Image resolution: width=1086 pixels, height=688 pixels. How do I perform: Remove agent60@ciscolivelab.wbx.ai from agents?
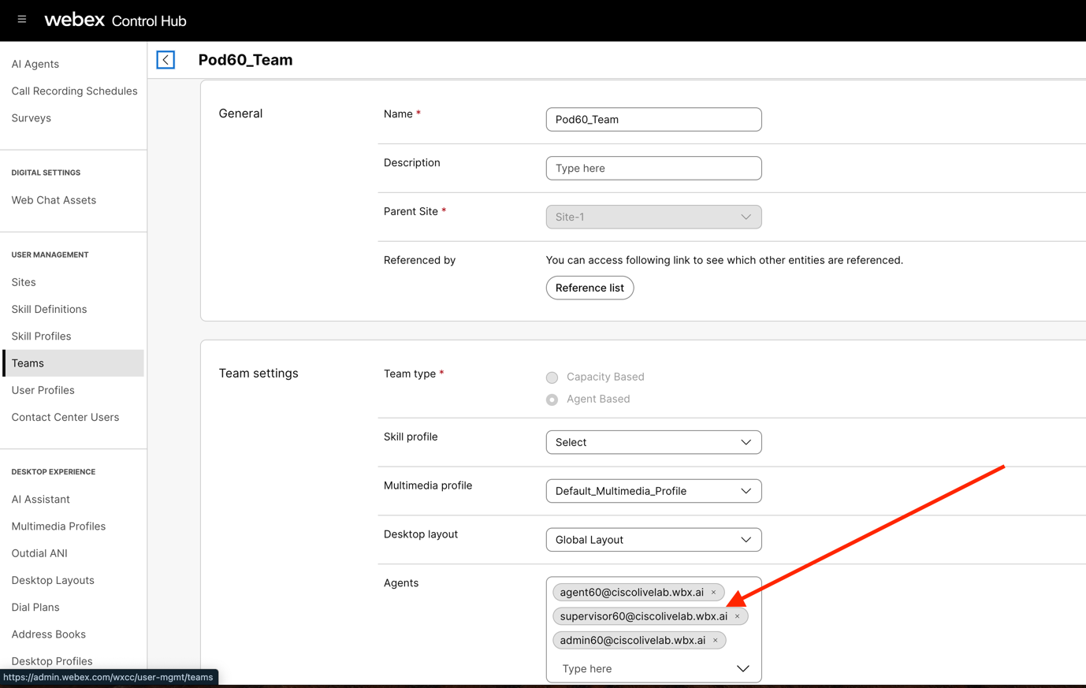coord(714,593)
